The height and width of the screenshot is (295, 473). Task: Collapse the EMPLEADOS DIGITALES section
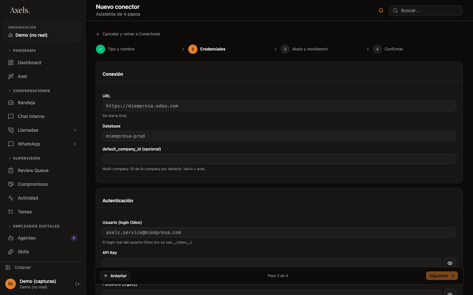(x=34, y=226)
